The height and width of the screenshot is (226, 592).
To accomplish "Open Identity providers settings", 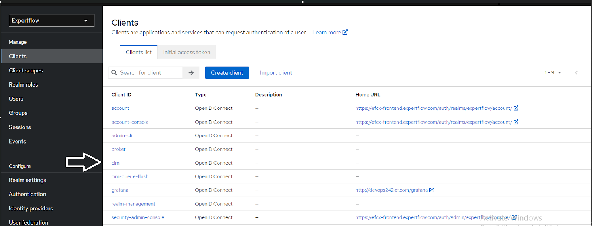I will click(31, 208).
